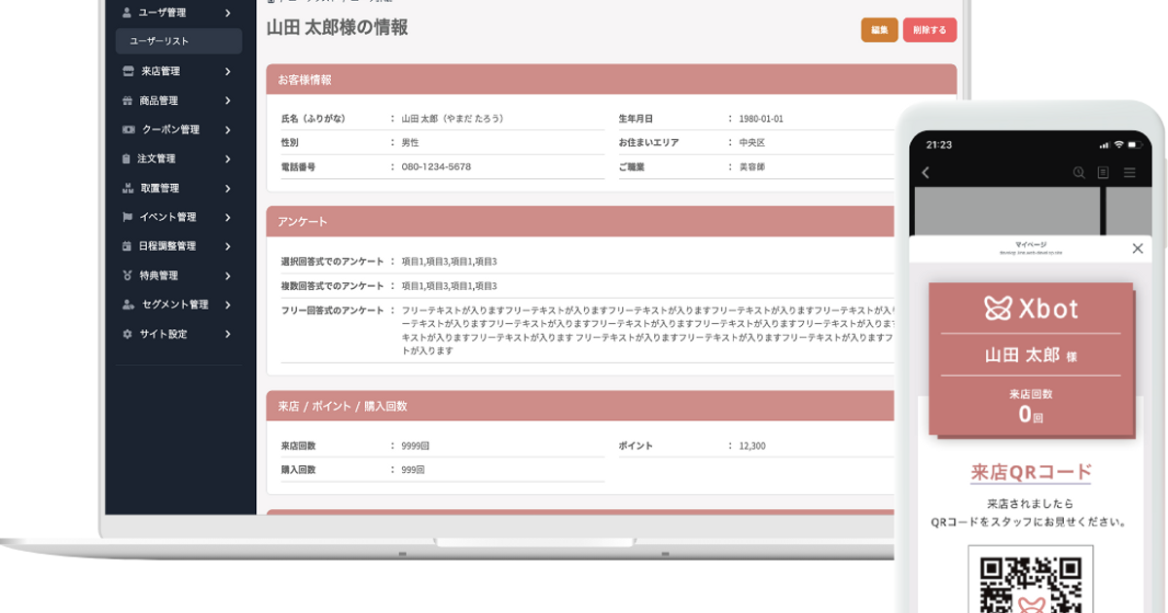Open the クーポン管理 menu label
Viewport: 1168px width, 613px height.
click(170, 129)
